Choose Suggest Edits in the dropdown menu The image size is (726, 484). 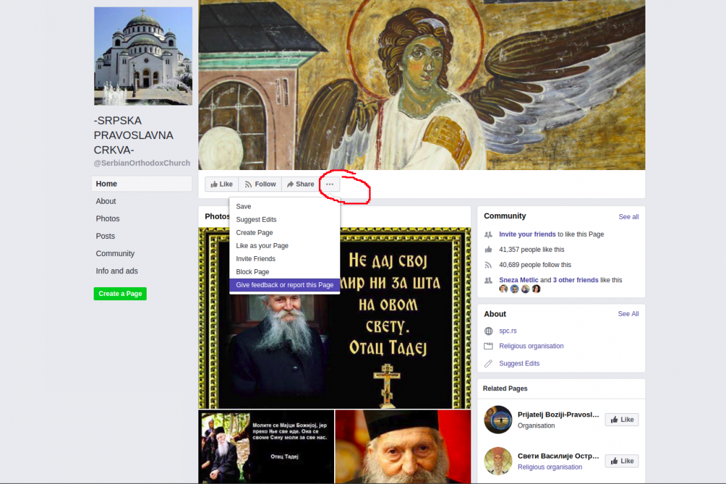point(284,220)
